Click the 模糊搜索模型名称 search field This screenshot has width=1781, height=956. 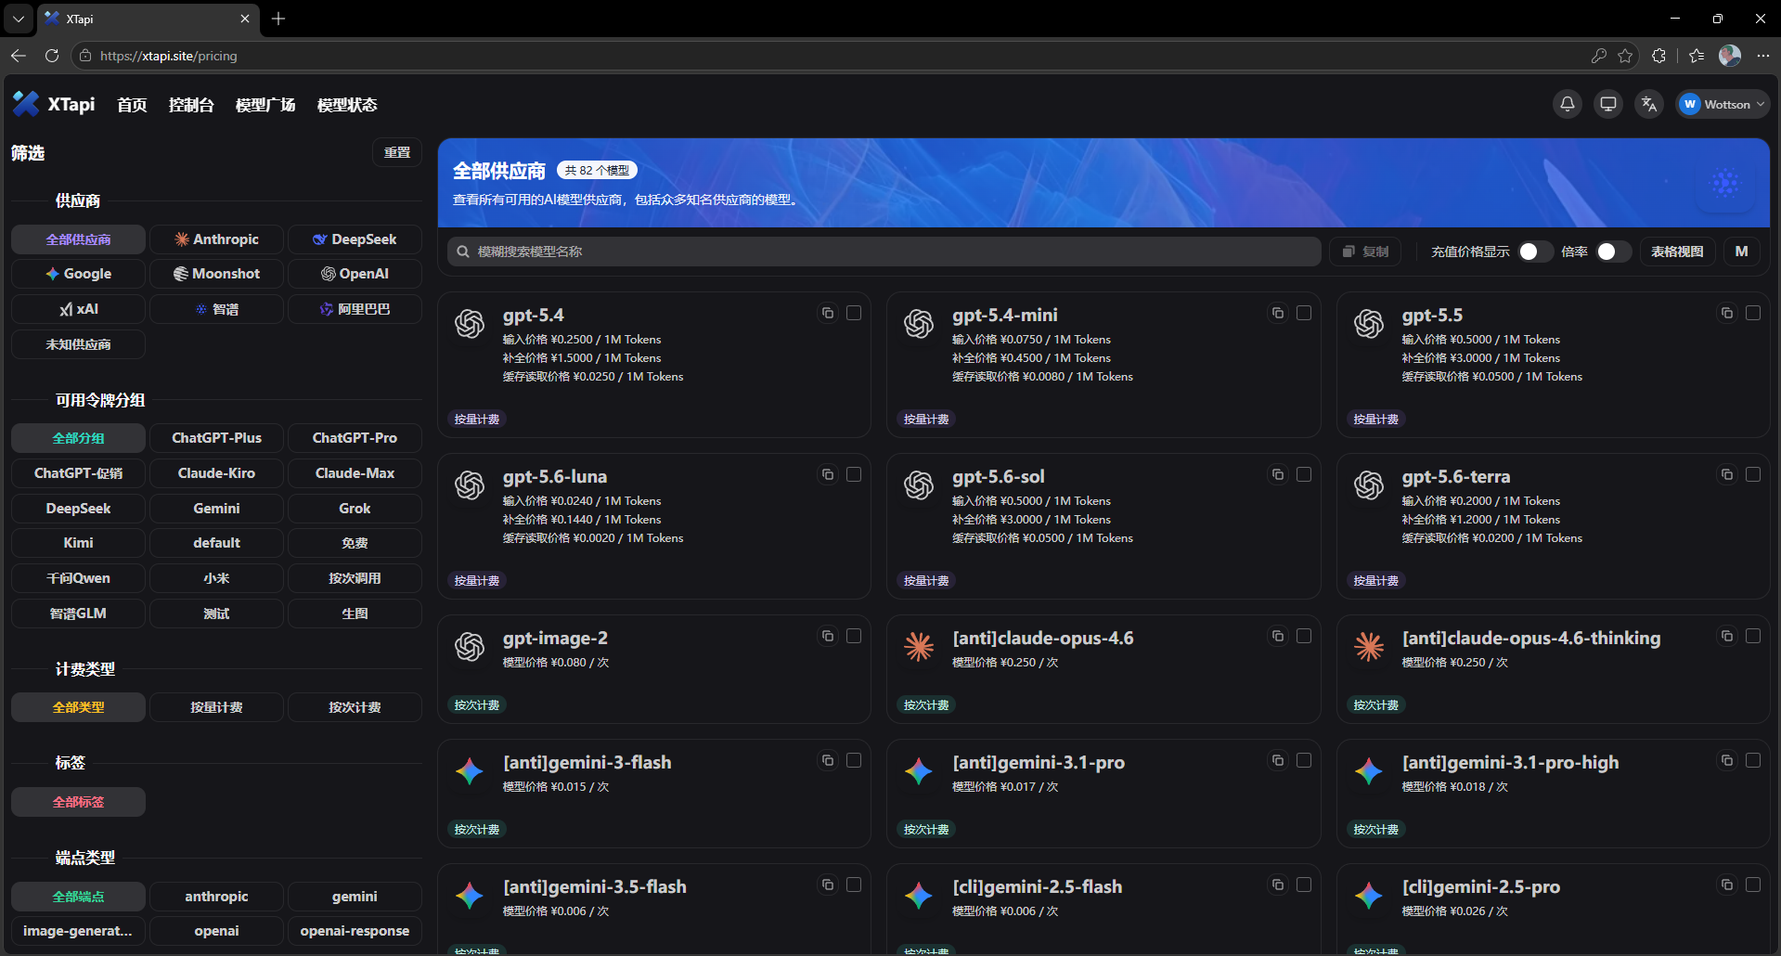[x=884, y=252]
